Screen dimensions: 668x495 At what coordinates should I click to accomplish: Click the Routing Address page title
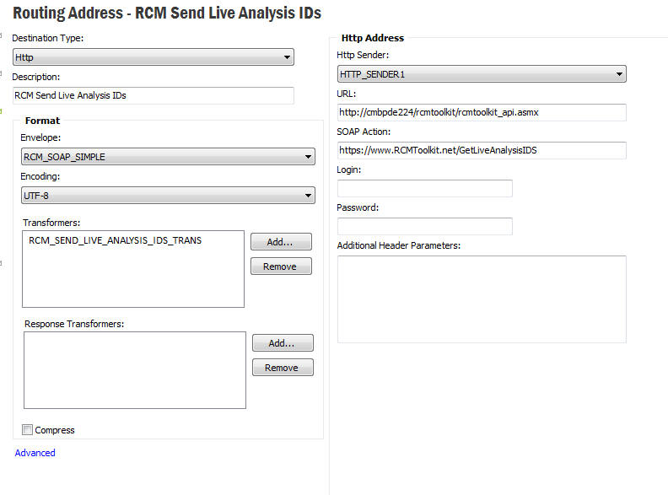[x=167, y=13]
